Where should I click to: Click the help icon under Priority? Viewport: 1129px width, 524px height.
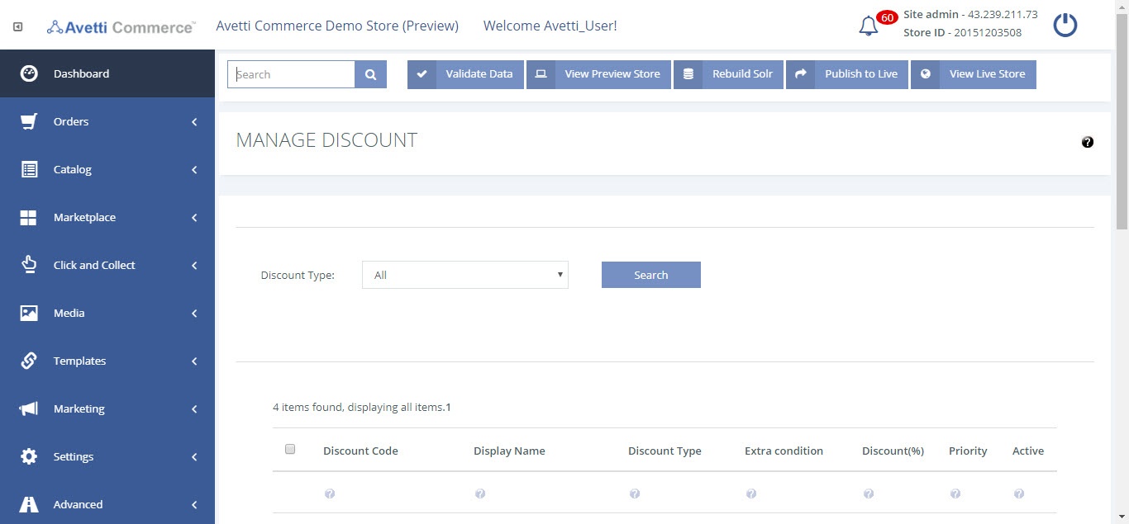955,493
